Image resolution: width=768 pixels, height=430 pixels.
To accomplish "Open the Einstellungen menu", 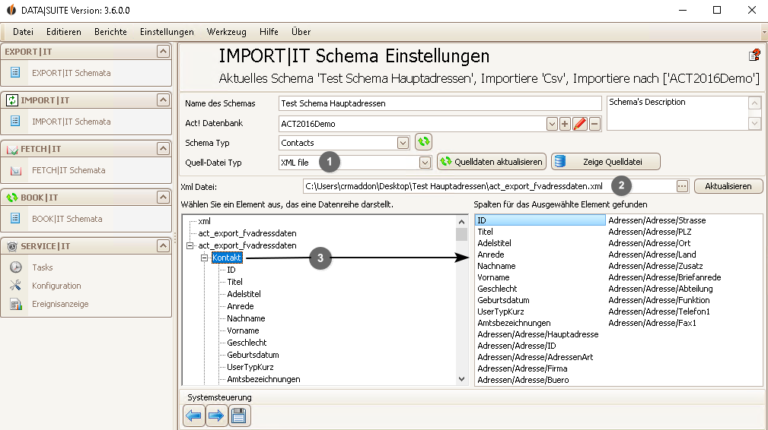I will tap(167, 32).
